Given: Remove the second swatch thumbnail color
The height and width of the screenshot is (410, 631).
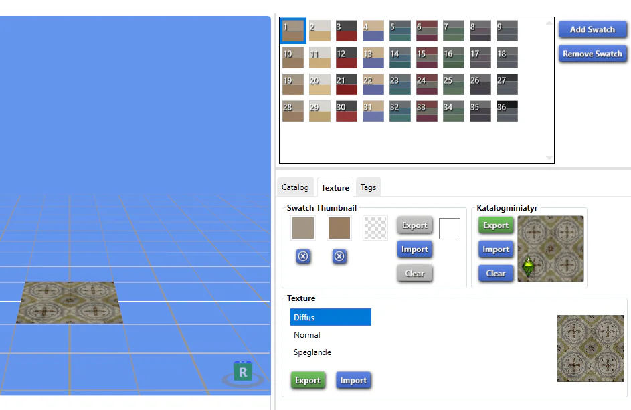Looking at the screenshot, I should pyautogui.click(x=340, y=256).
